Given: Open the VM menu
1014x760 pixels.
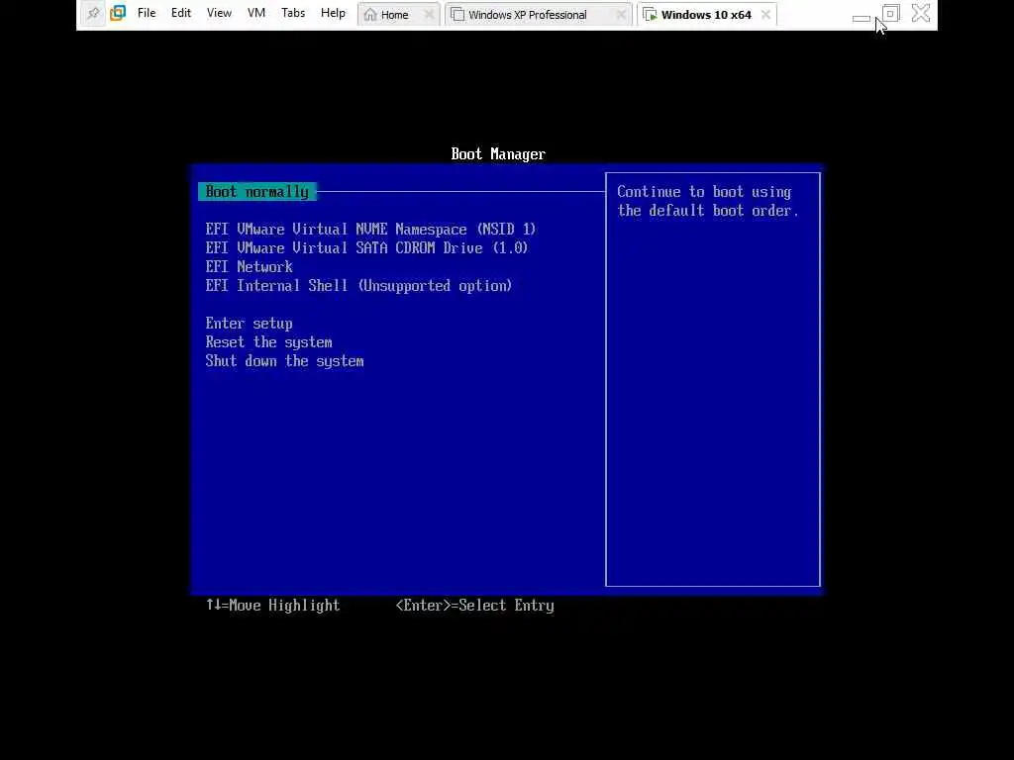Looking at the screenshot, I should tap(256, 13).
